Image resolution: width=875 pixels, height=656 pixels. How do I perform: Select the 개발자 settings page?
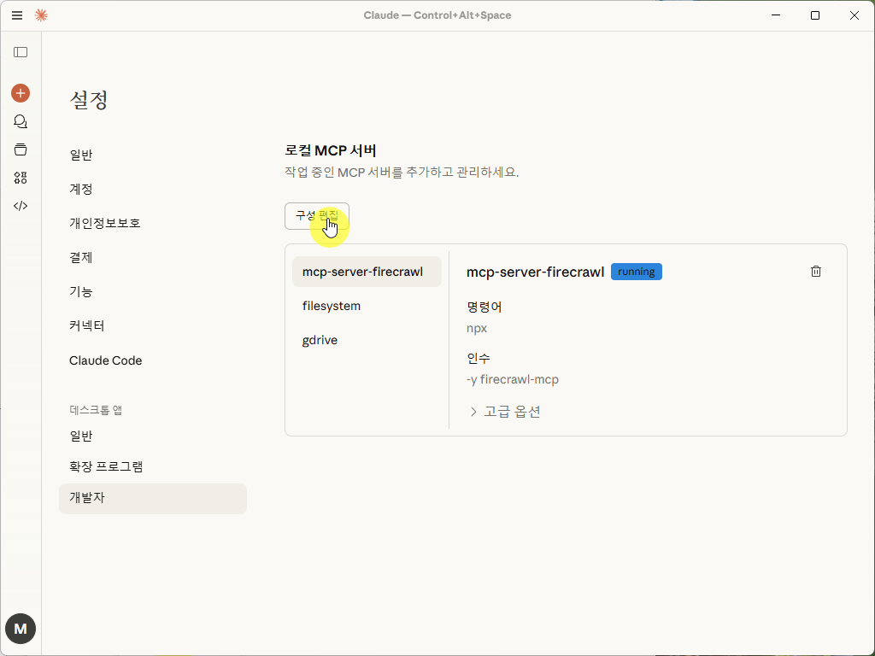click(x=153, y=498)
